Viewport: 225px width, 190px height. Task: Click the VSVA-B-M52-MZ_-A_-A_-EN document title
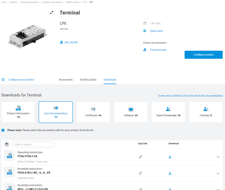pyautogui.click(x=34, y=173)
